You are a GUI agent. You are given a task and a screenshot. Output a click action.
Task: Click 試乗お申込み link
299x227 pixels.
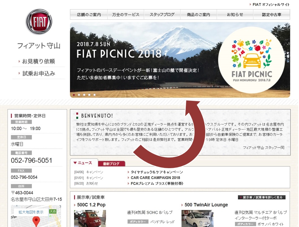coord(39,74)
